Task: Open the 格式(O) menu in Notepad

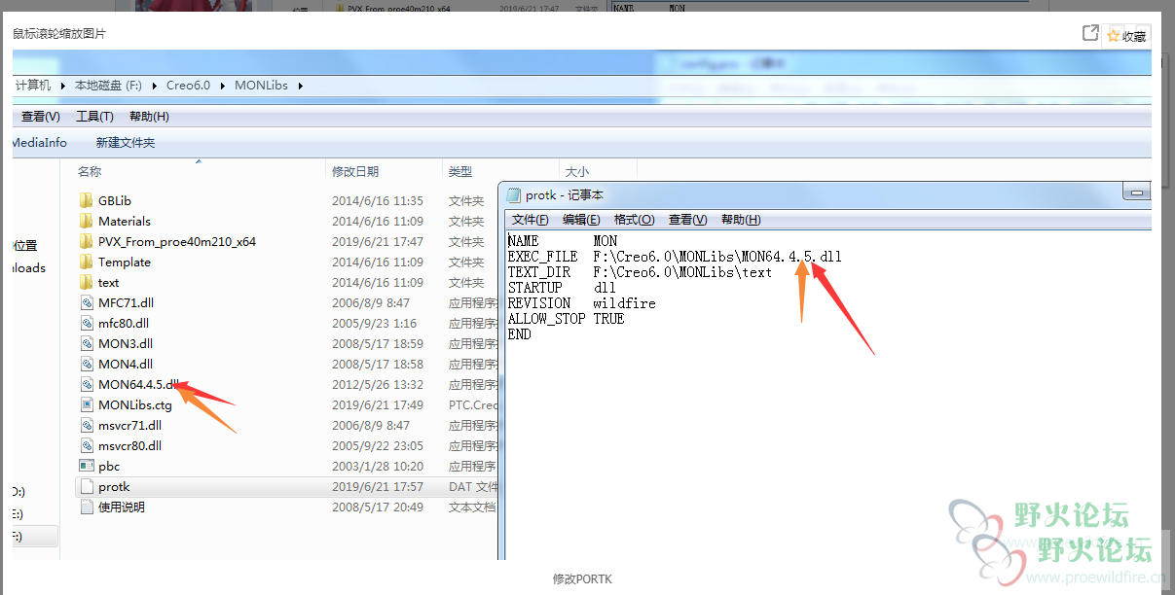Action: tap(635, 220)
